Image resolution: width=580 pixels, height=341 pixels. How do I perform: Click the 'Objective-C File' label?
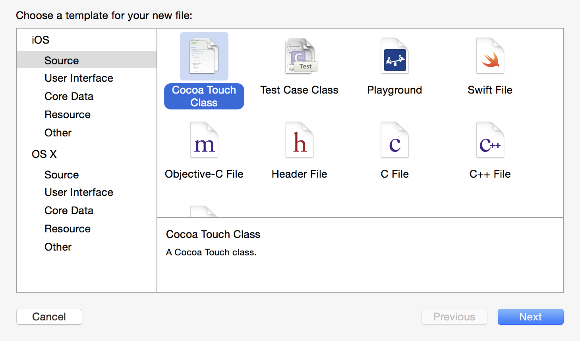click(x=204, y=174)
